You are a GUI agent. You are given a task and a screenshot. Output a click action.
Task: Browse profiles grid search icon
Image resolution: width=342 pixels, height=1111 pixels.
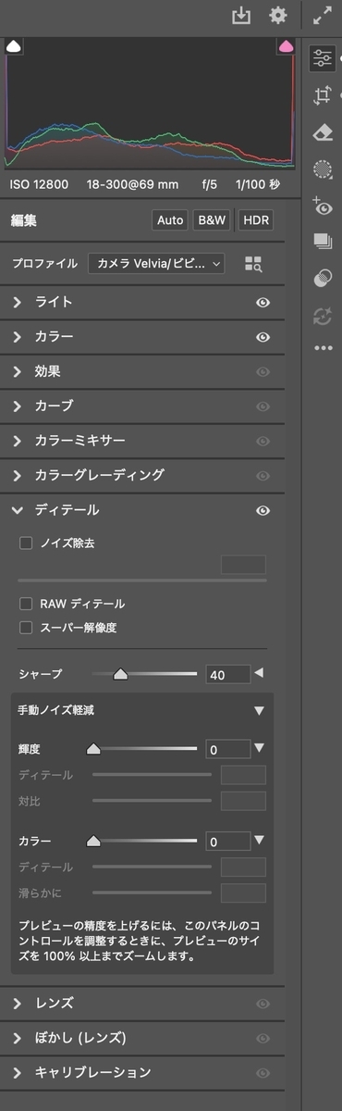pos(253,264)
